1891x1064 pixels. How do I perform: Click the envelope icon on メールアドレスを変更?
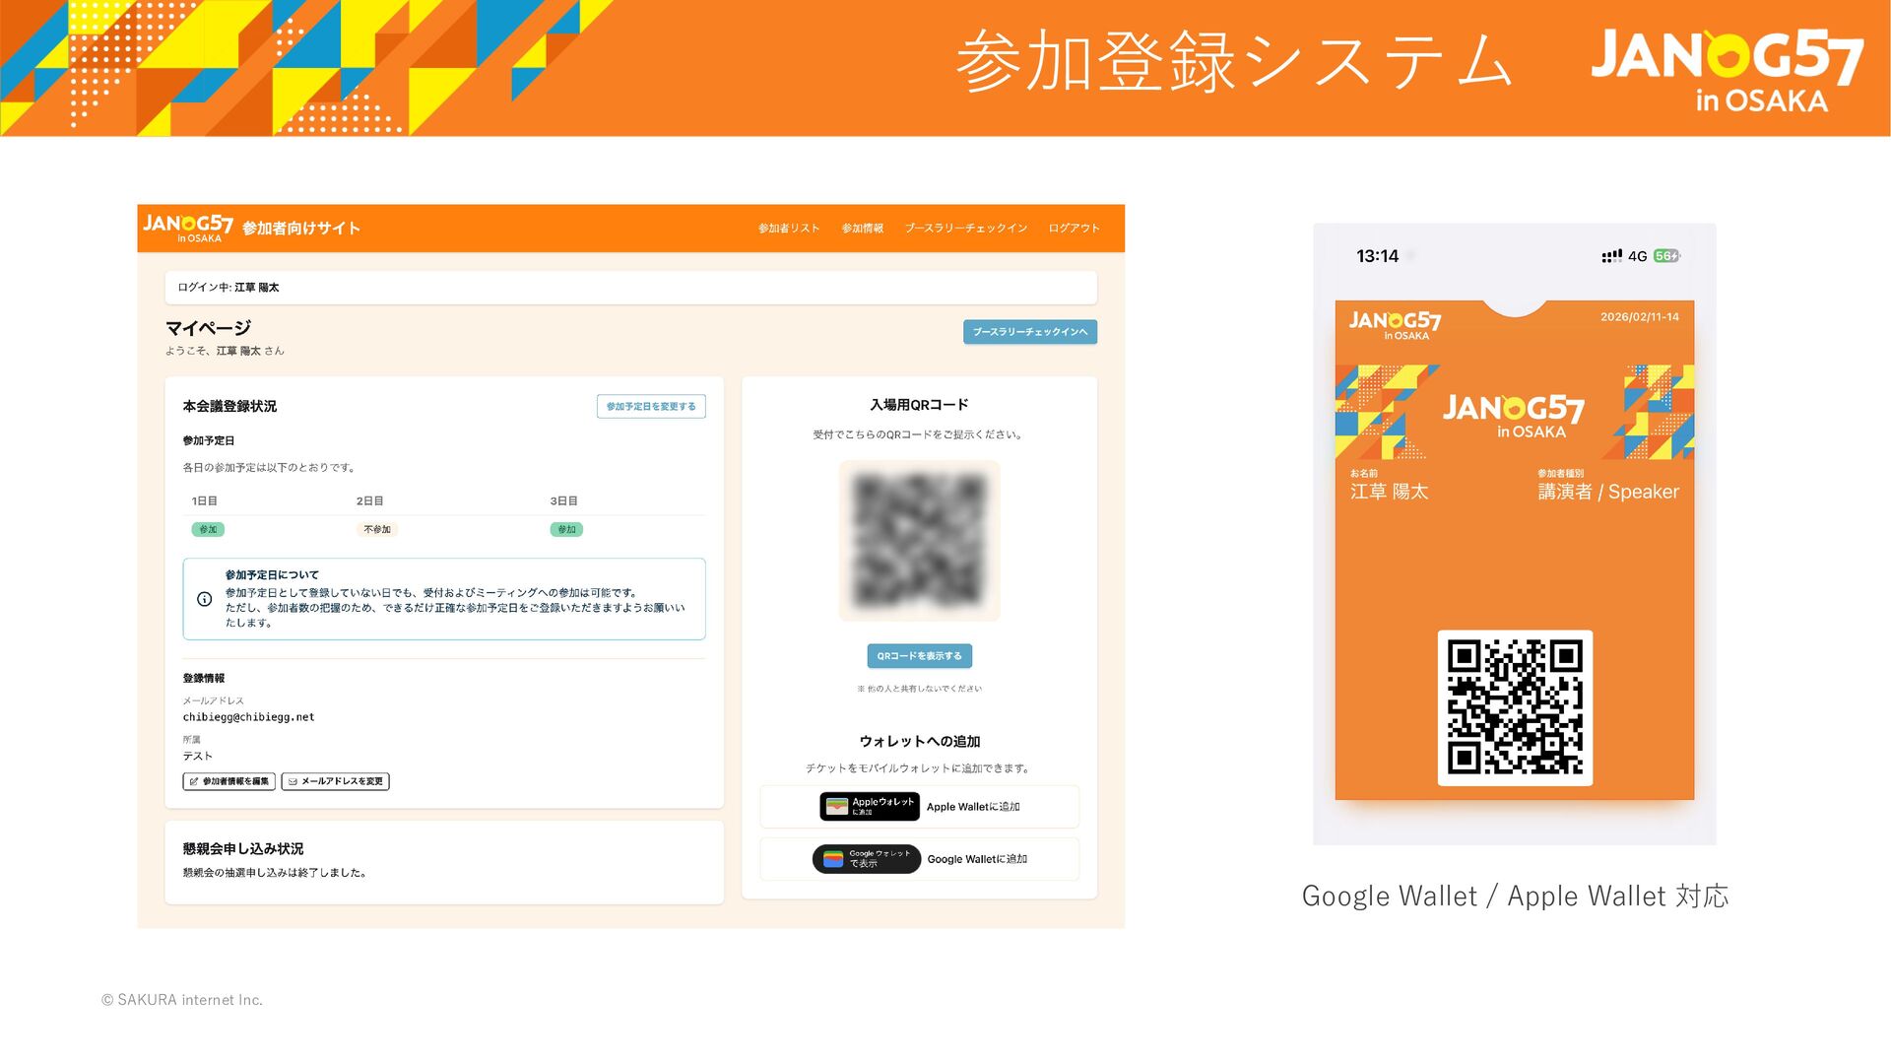point(293,781)
